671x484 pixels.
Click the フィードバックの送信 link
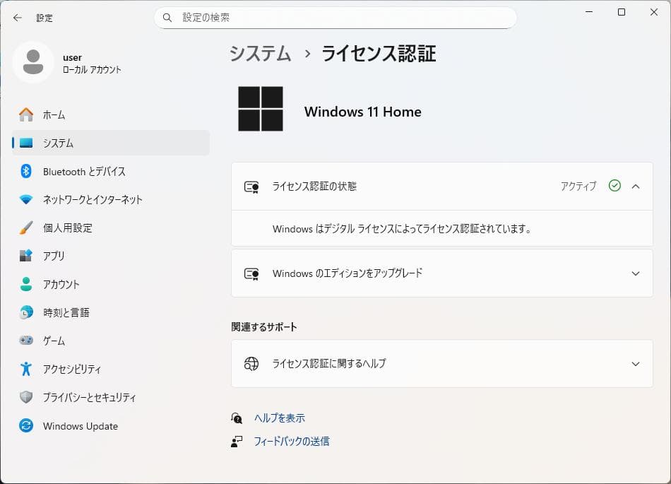(292, 441)
